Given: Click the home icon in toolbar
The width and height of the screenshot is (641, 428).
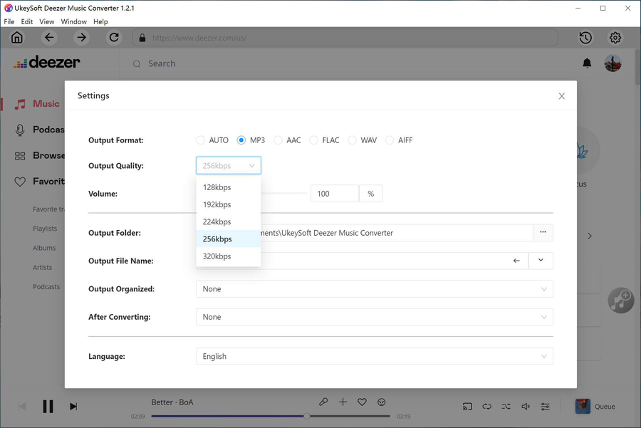Looking at the screenshot, I should tap(17, 38).
